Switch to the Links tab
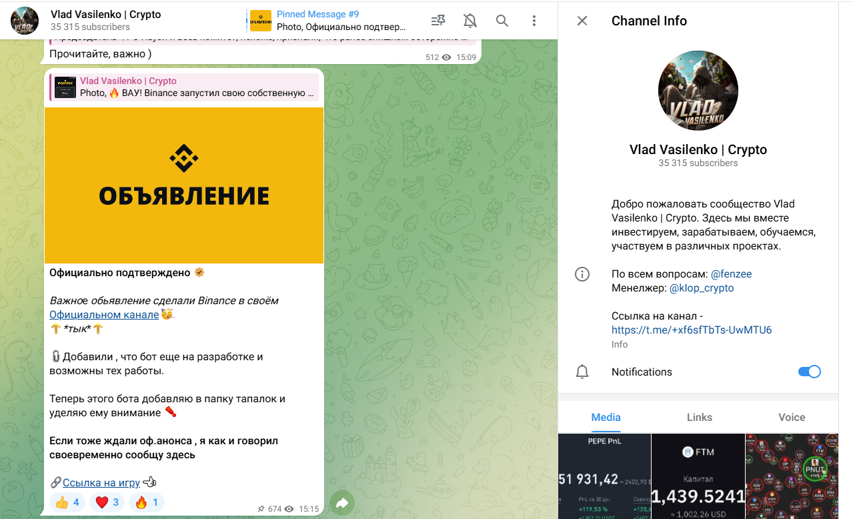 700,417
